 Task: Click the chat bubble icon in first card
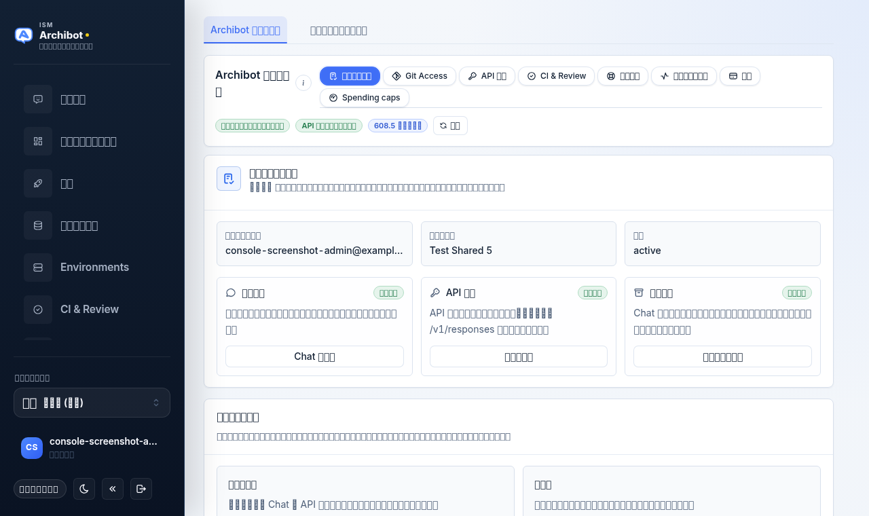pyautogui.click(x=231, y=293)
